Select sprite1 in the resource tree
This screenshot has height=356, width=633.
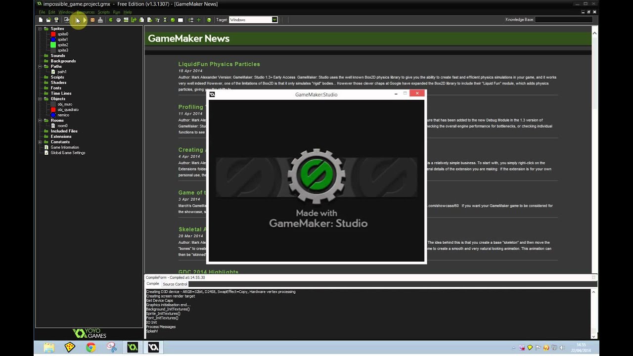63,40
